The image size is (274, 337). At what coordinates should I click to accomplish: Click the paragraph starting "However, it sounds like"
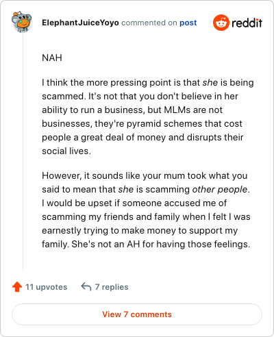[146, 210]
